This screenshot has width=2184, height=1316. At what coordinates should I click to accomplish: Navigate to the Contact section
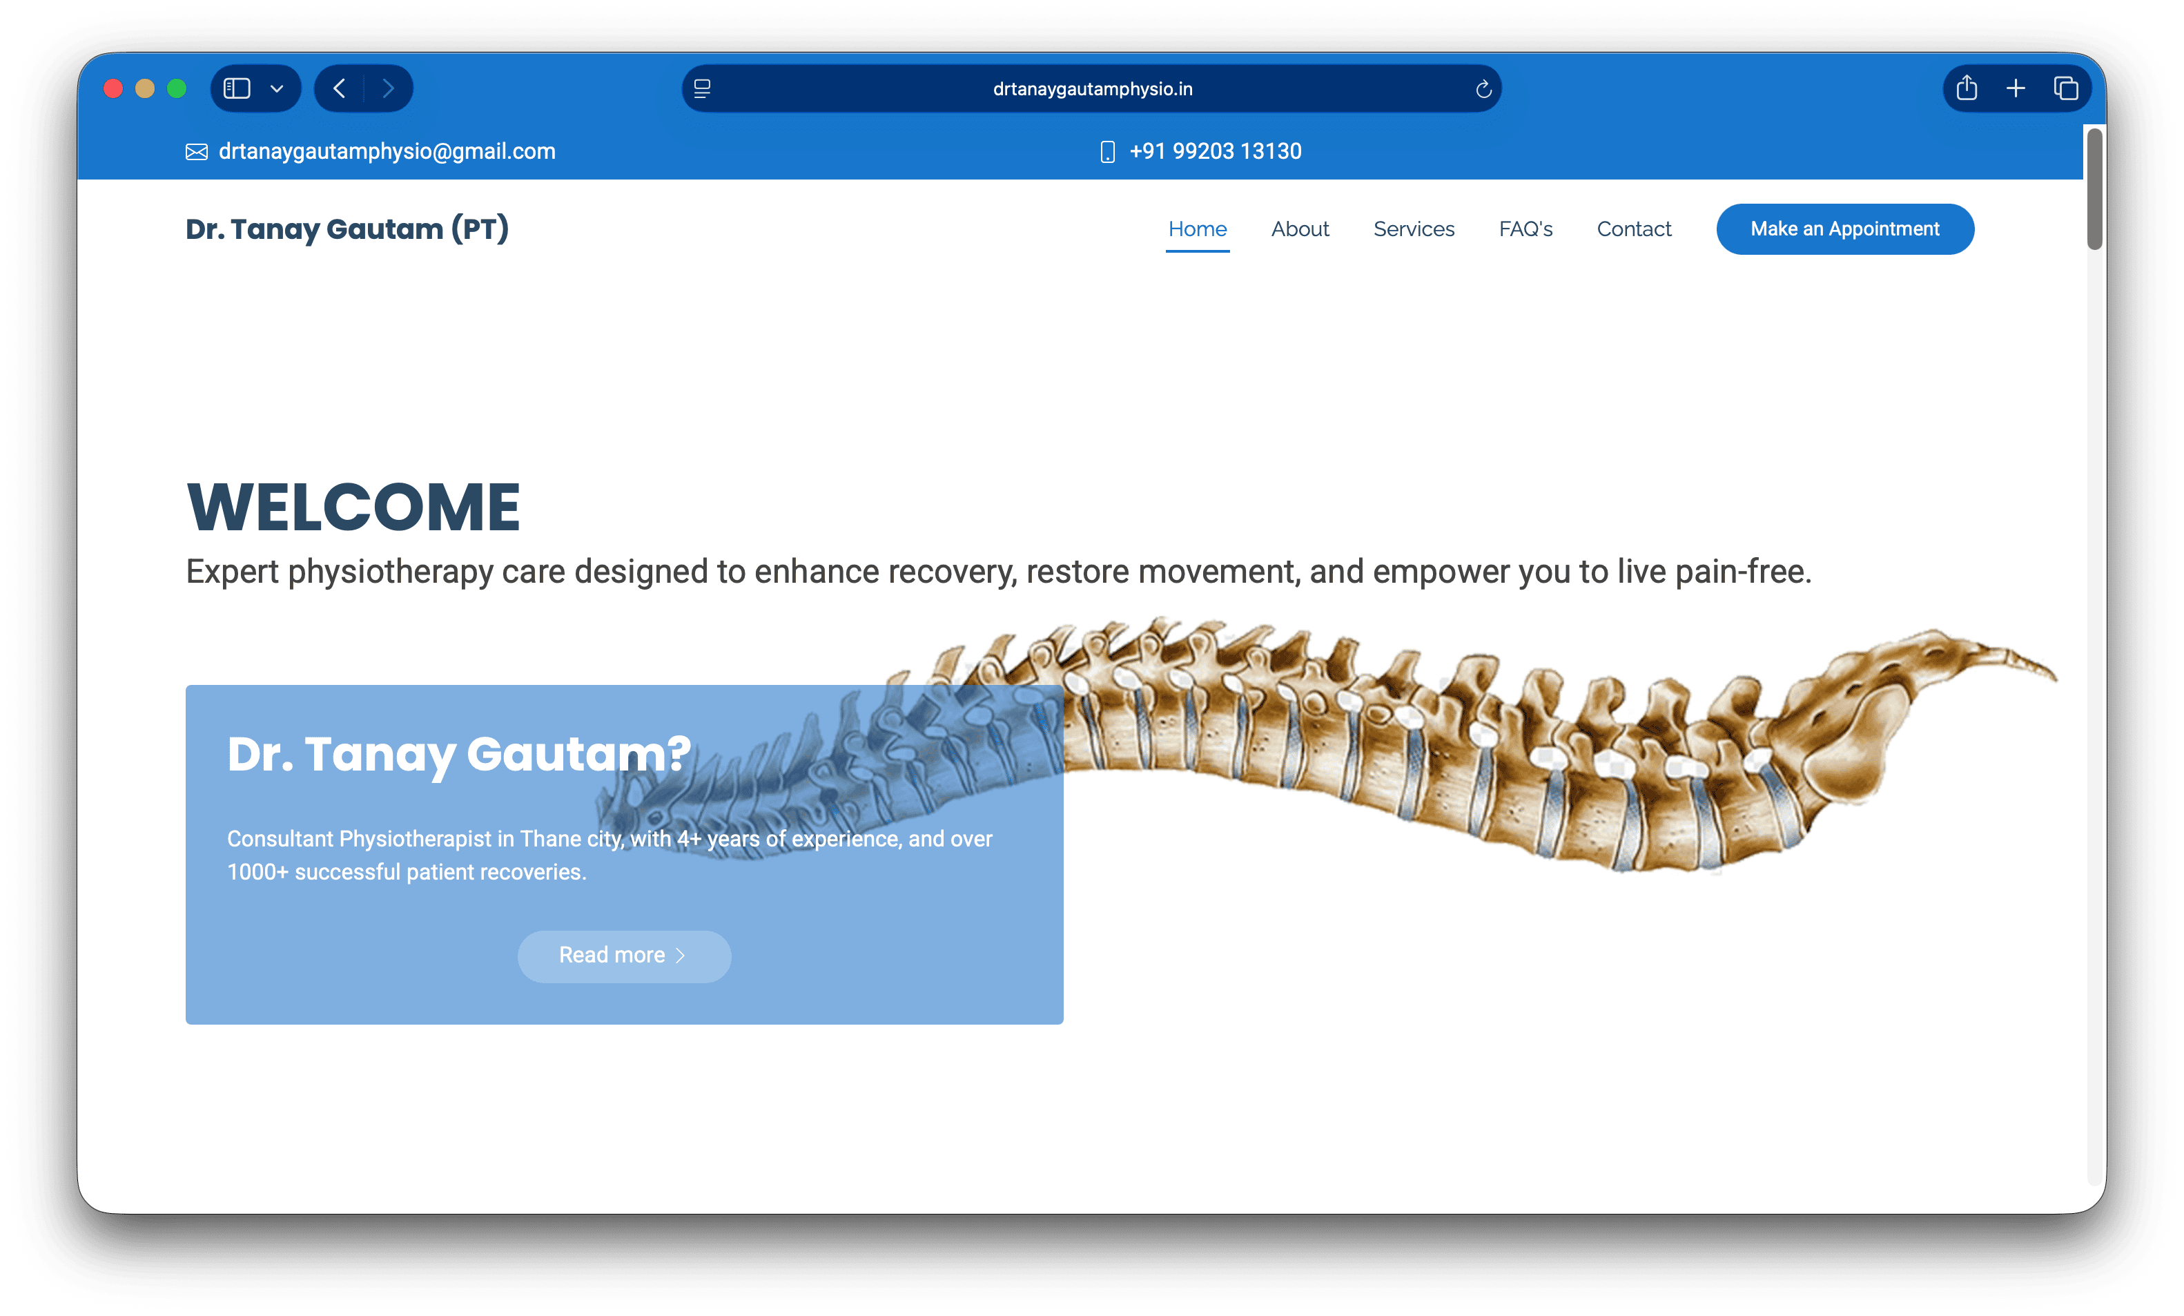(1634, 229)
